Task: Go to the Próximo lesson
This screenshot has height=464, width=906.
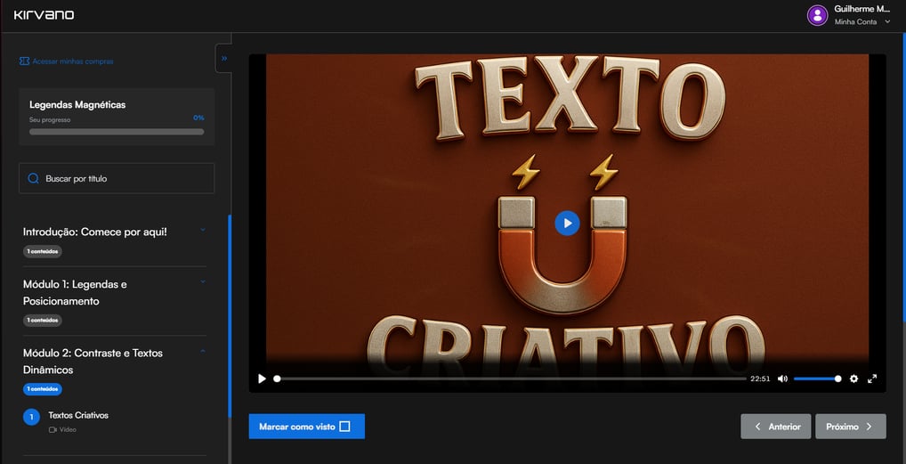Action: [850, 427]
